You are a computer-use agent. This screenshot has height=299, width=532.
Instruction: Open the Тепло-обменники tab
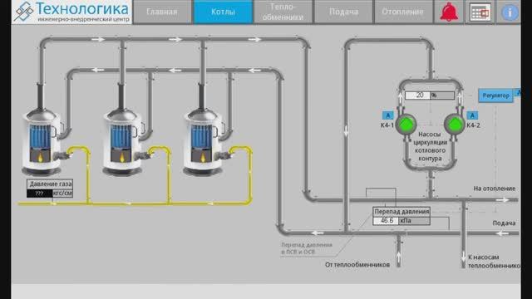pos(283,12)
